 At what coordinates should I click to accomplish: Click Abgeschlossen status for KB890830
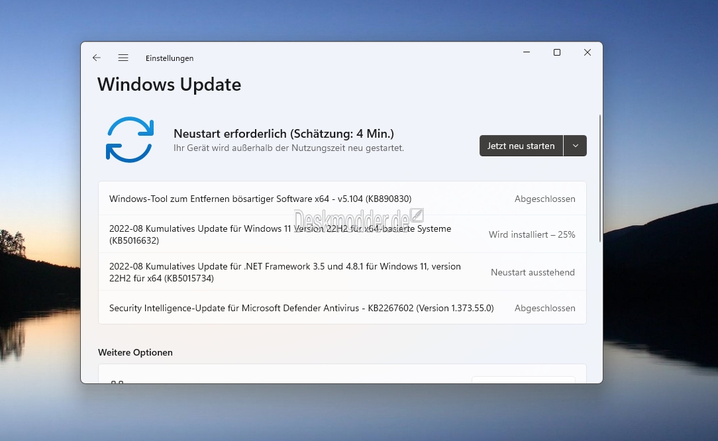tap(545, 199)
